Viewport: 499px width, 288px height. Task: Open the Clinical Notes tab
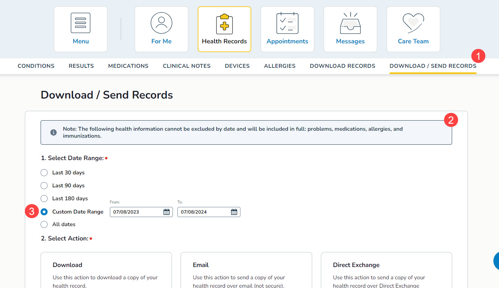187,66
